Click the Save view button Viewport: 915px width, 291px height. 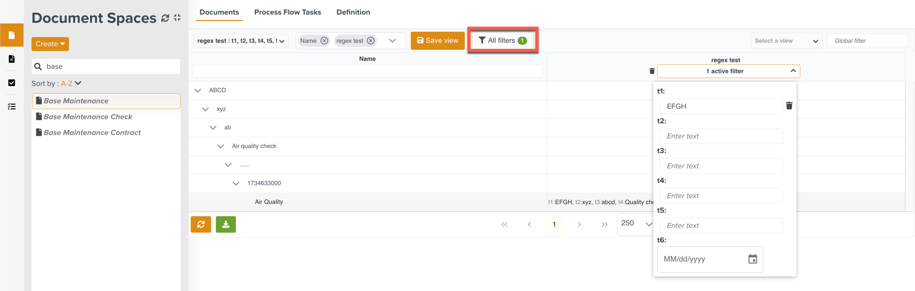[x=437, y=41]
